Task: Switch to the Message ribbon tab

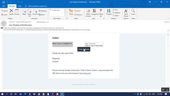Action: [12, 6]
